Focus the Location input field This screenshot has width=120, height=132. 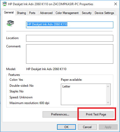pyautogui.click(x=70, y=38)
